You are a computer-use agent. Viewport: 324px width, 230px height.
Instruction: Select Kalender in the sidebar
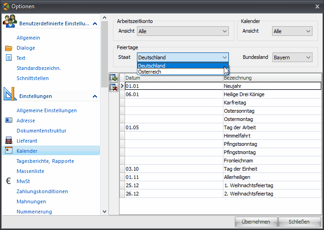(51, 150)
